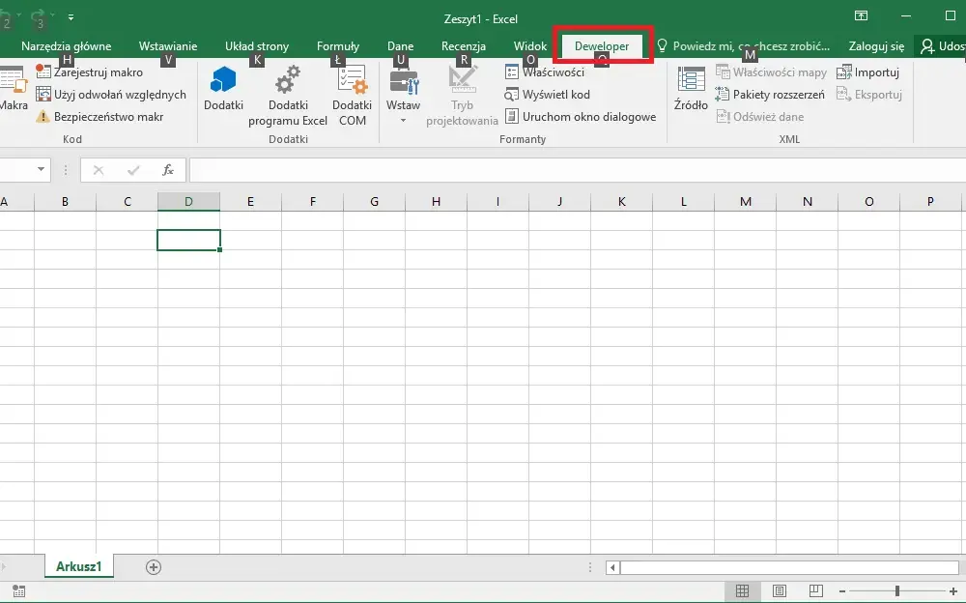Switch to the Widok tab

(529, 46)
